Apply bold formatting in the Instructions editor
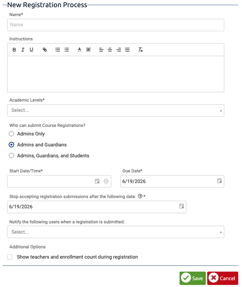Image resolution: width=242 pixels, height=287 pixels. coord(14,50)
